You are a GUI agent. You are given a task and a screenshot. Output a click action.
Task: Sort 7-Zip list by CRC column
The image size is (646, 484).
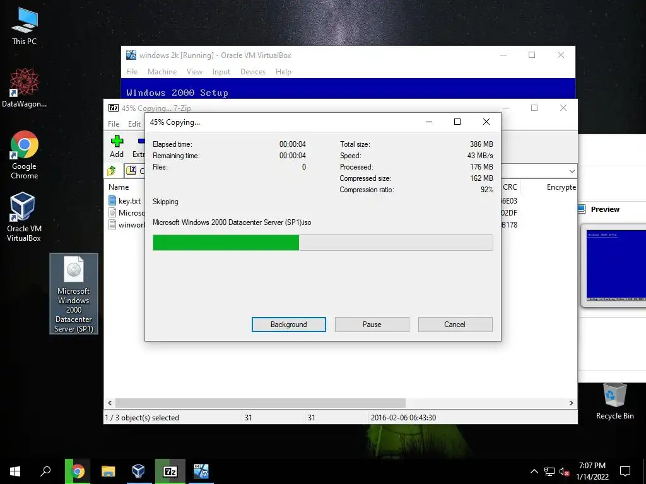[x=510, y=187]
